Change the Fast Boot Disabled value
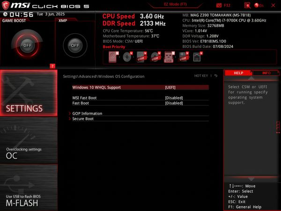The width and height of the screenshot is (281, 211). pos(174,103)
